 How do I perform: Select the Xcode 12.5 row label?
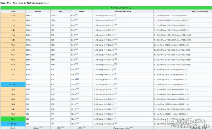click(13, 104)
